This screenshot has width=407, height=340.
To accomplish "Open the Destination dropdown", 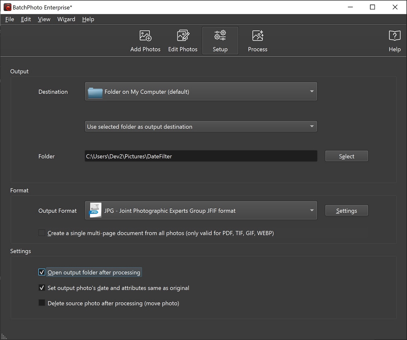I will (312, 91).
